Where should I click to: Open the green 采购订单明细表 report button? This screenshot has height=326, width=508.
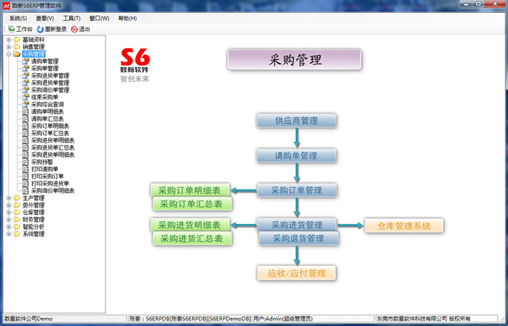(x=190, y=190)
